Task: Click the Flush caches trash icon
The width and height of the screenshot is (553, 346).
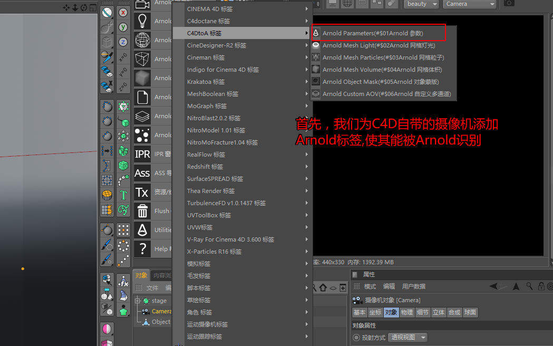Action: point(142,211)
